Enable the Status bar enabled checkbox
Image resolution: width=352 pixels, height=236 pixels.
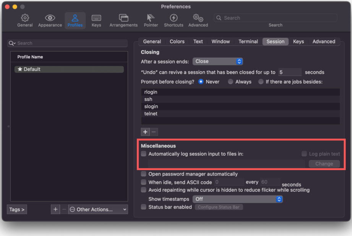[144, 207]
